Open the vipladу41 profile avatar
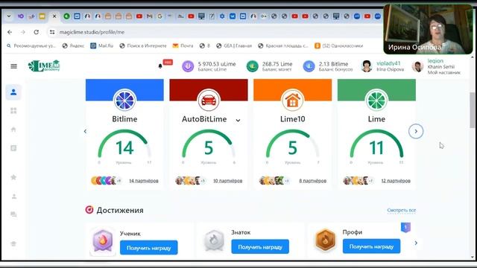Viewport: 477px width, 268px height. (367, 66)
